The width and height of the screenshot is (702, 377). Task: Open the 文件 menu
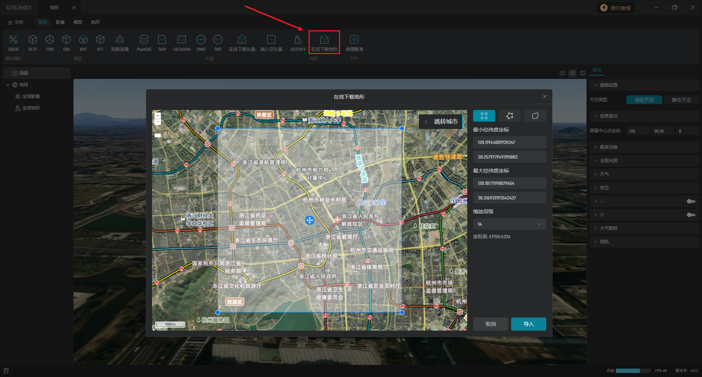[16, 22]
